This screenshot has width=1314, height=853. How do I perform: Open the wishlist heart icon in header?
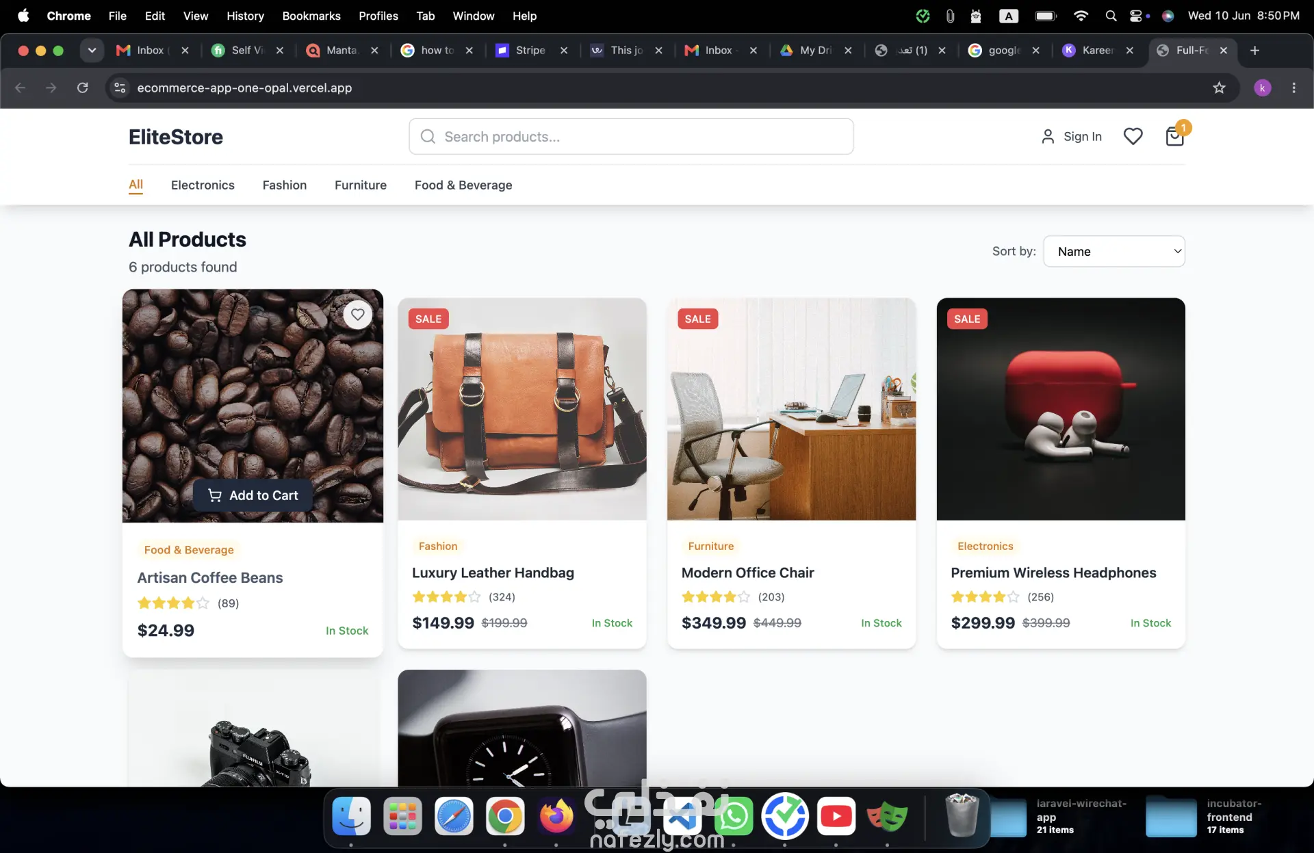pos(1133,137)
